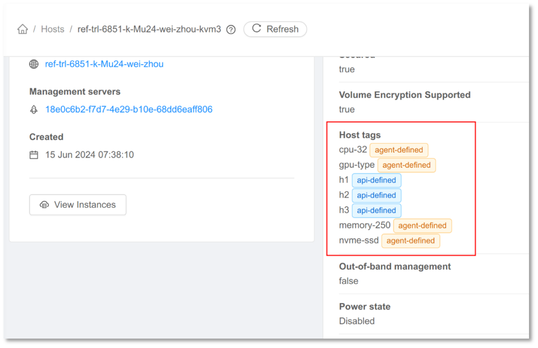Open the ref-trl-6851-k-Mu24-wei-zhou link
Viewport: 538px width, 348px height.
(104, 64)
